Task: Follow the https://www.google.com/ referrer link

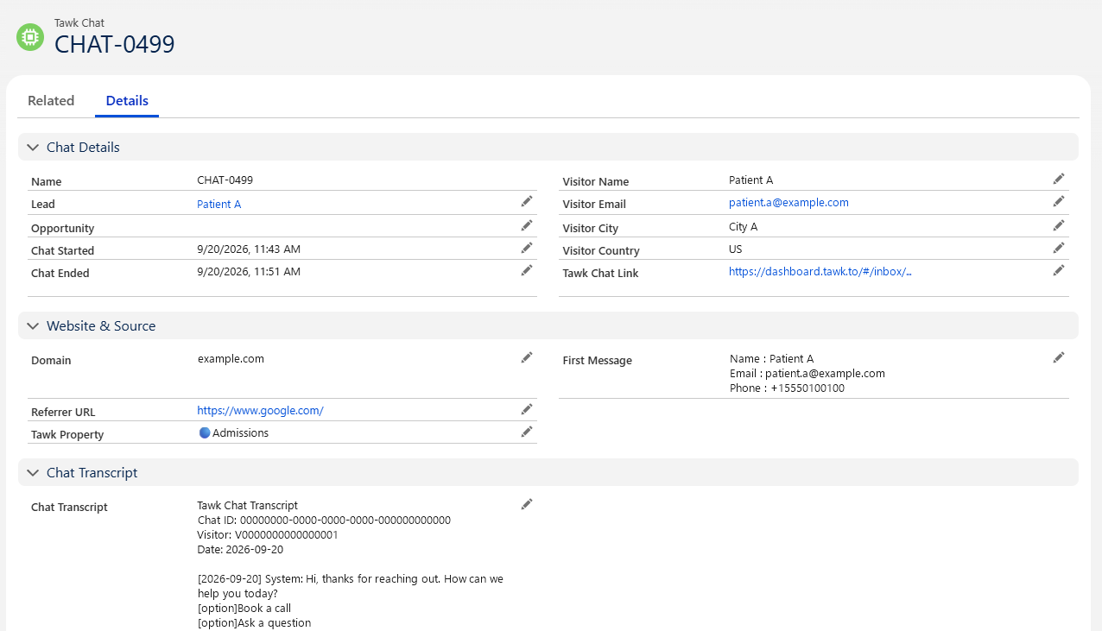Action: coord(260,411)
